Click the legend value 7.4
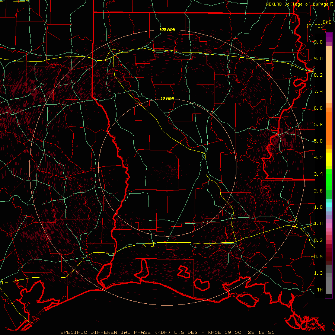Viewport: 335px width, 335px height. pyautogui.click(x=318, y=92)
